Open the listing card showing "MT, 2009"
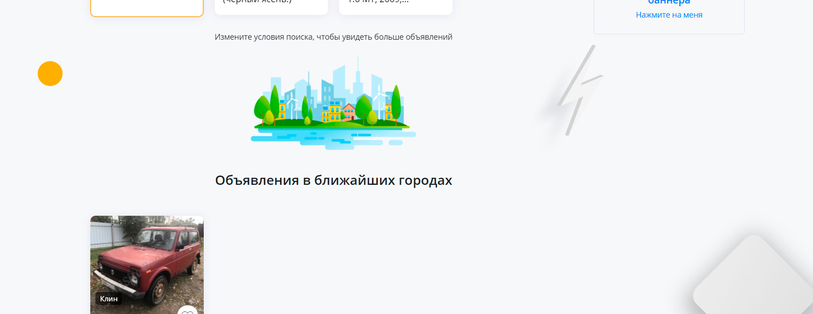 (396, 7)
